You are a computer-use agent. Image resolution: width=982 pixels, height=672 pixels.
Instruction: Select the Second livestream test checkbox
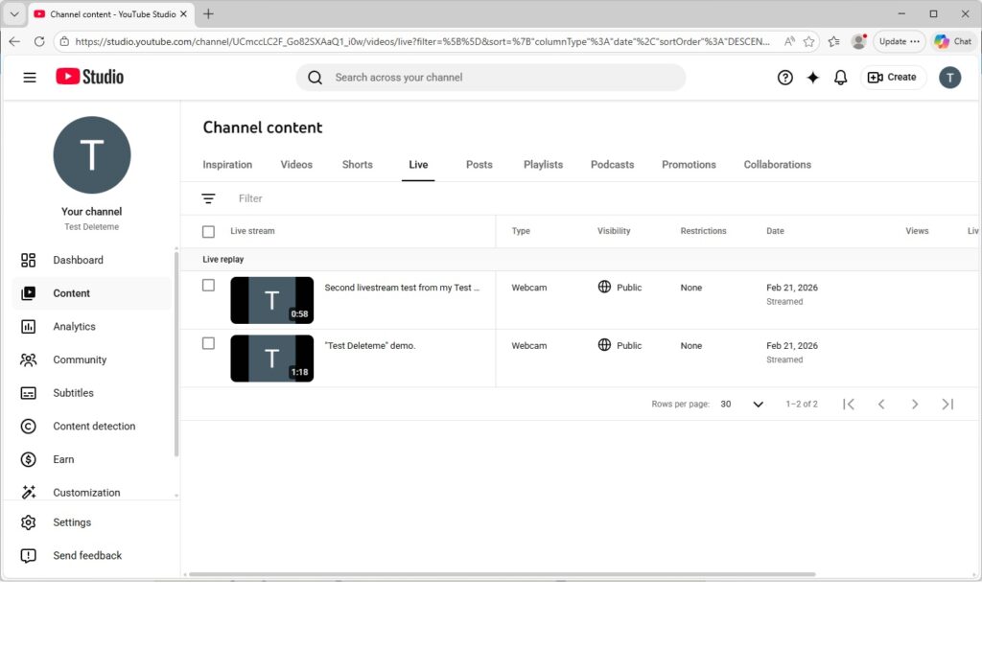point(208,286)
